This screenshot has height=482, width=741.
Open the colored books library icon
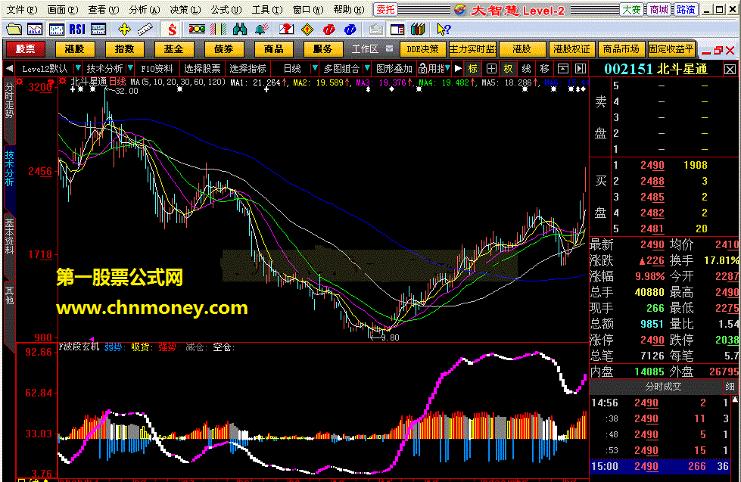pyautogui.click(x=418, y=30)
